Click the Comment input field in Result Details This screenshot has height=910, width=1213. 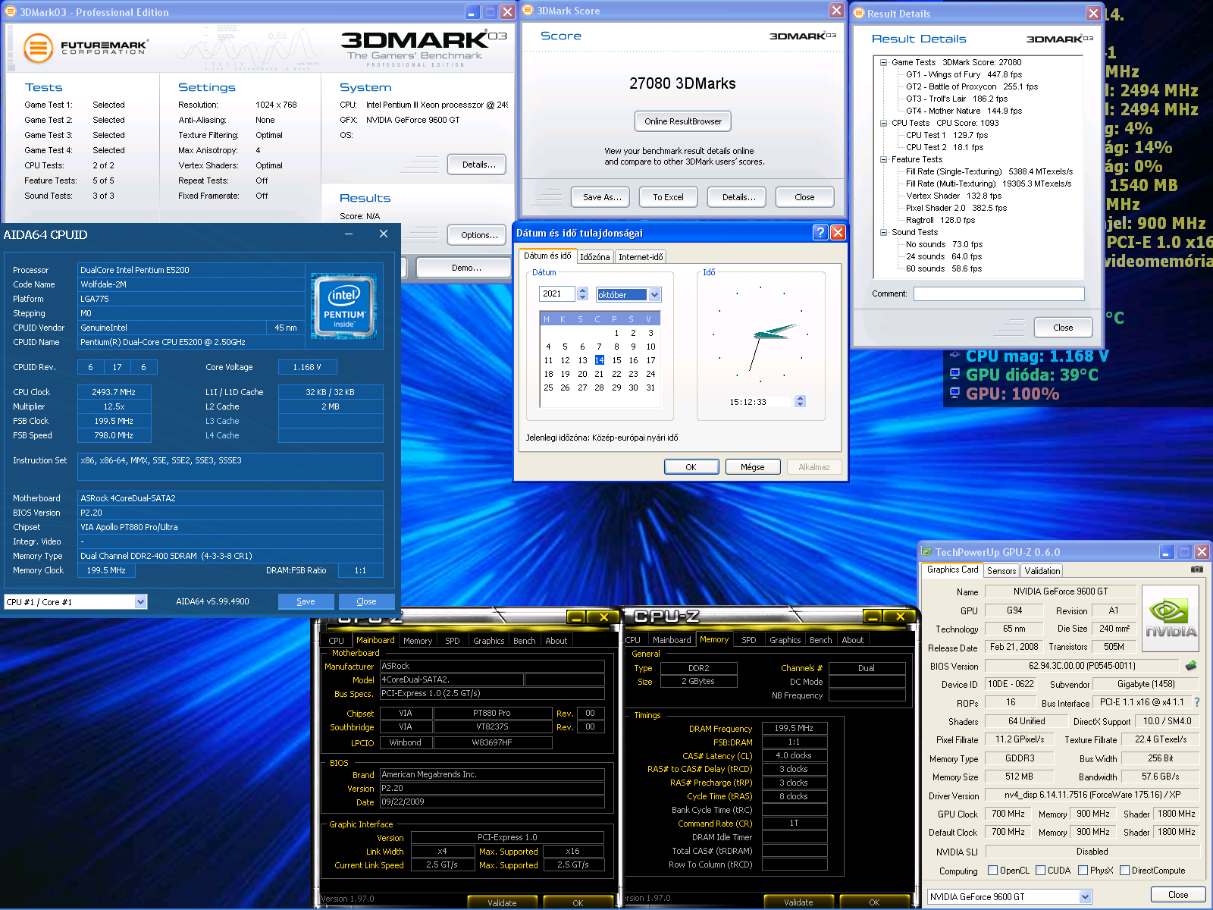click(998, 293)
